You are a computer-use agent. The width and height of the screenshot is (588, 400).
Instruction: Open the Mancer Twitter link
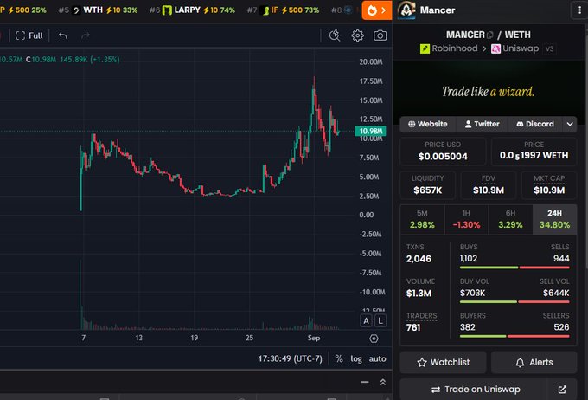[x=482, y=124]
